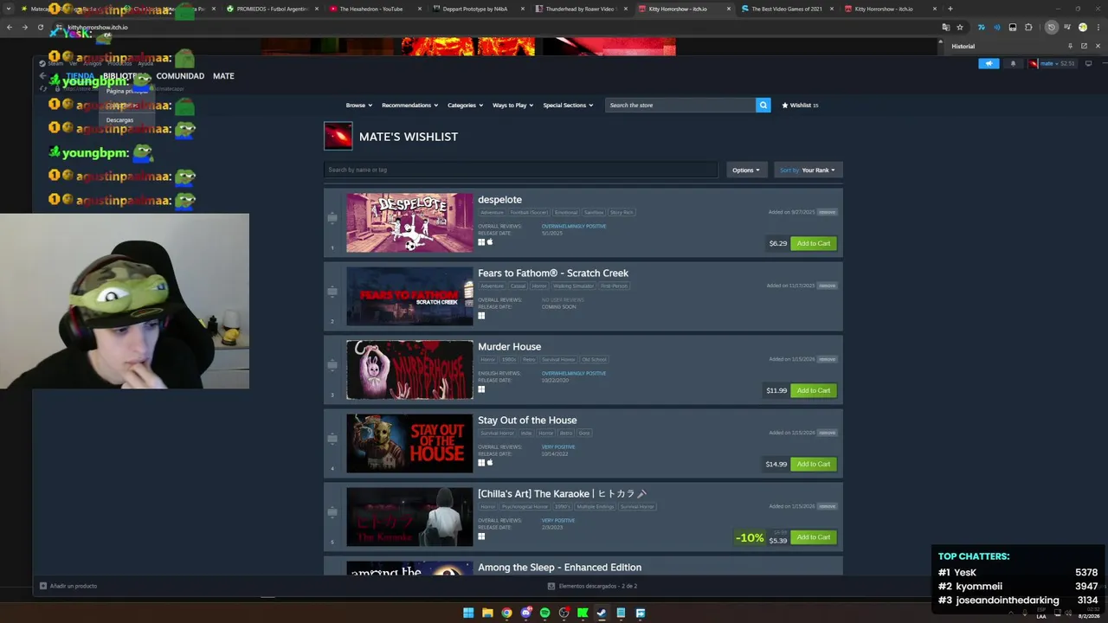Open COMUNIDAD tab in Steam header
This screenshot has width=1108, height=623.
point(180,76)
